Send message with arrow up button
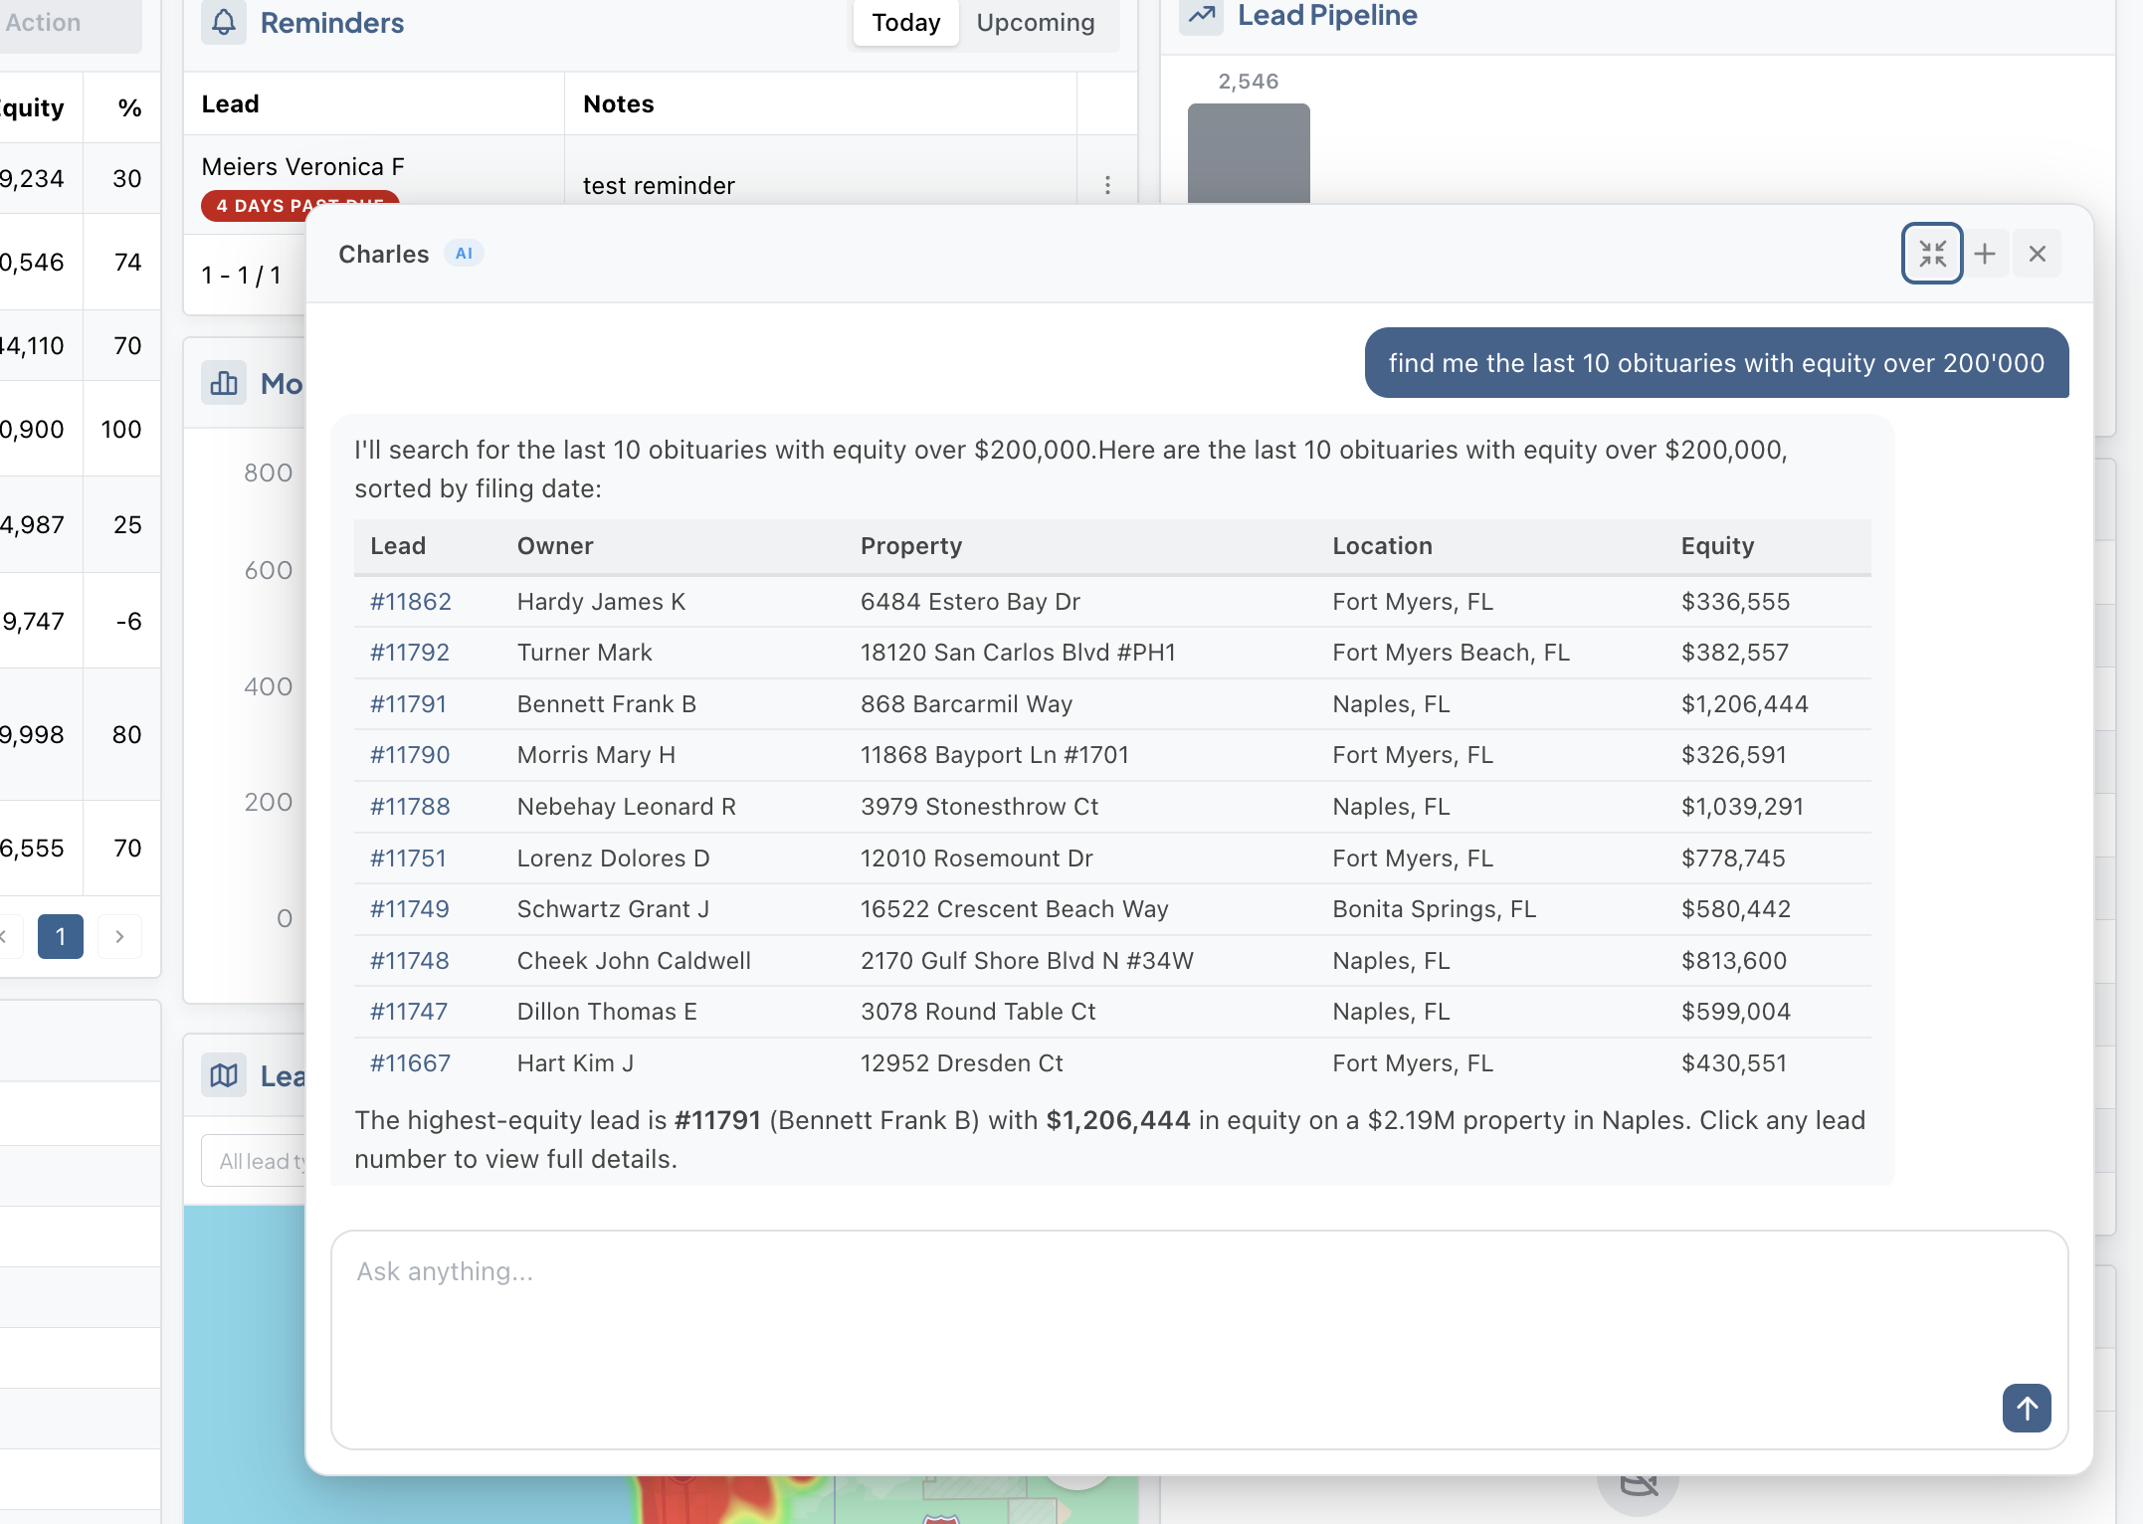The width and height of the screenshot is (2143, 1524). tap(2026, 1408)
